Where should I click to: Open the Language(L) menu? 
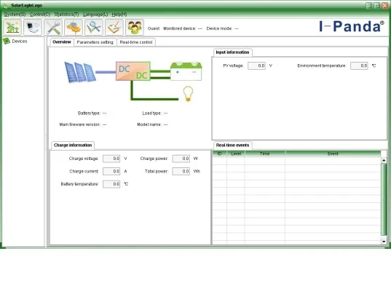95,15
